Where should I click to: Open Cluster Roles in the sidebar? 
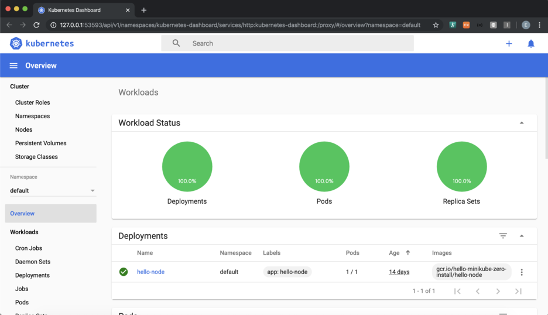tap(33, 102)
